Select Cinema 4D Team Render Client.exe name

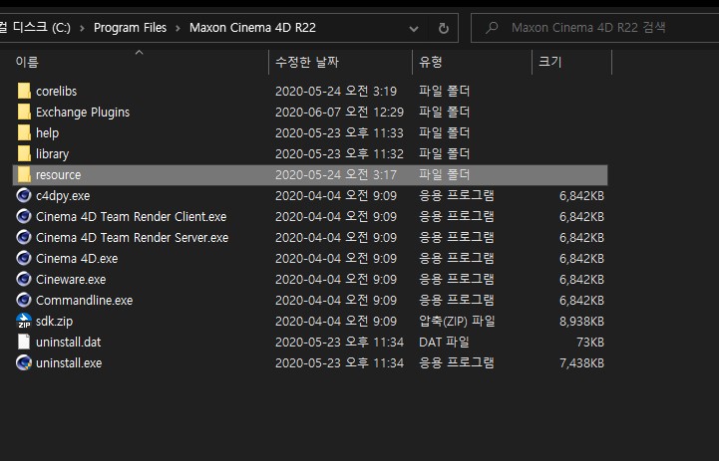coord(132,216)
